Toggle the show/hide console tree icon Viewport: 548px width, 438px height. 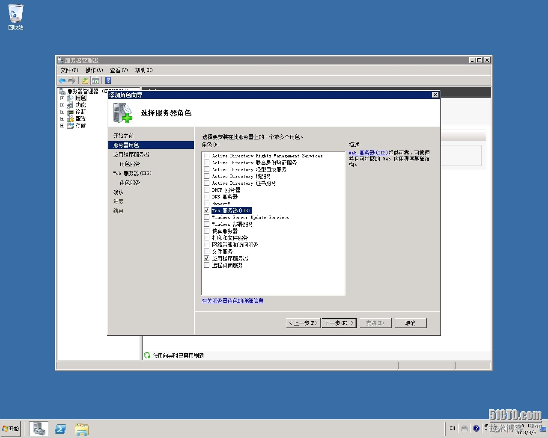tap(95, 80)
